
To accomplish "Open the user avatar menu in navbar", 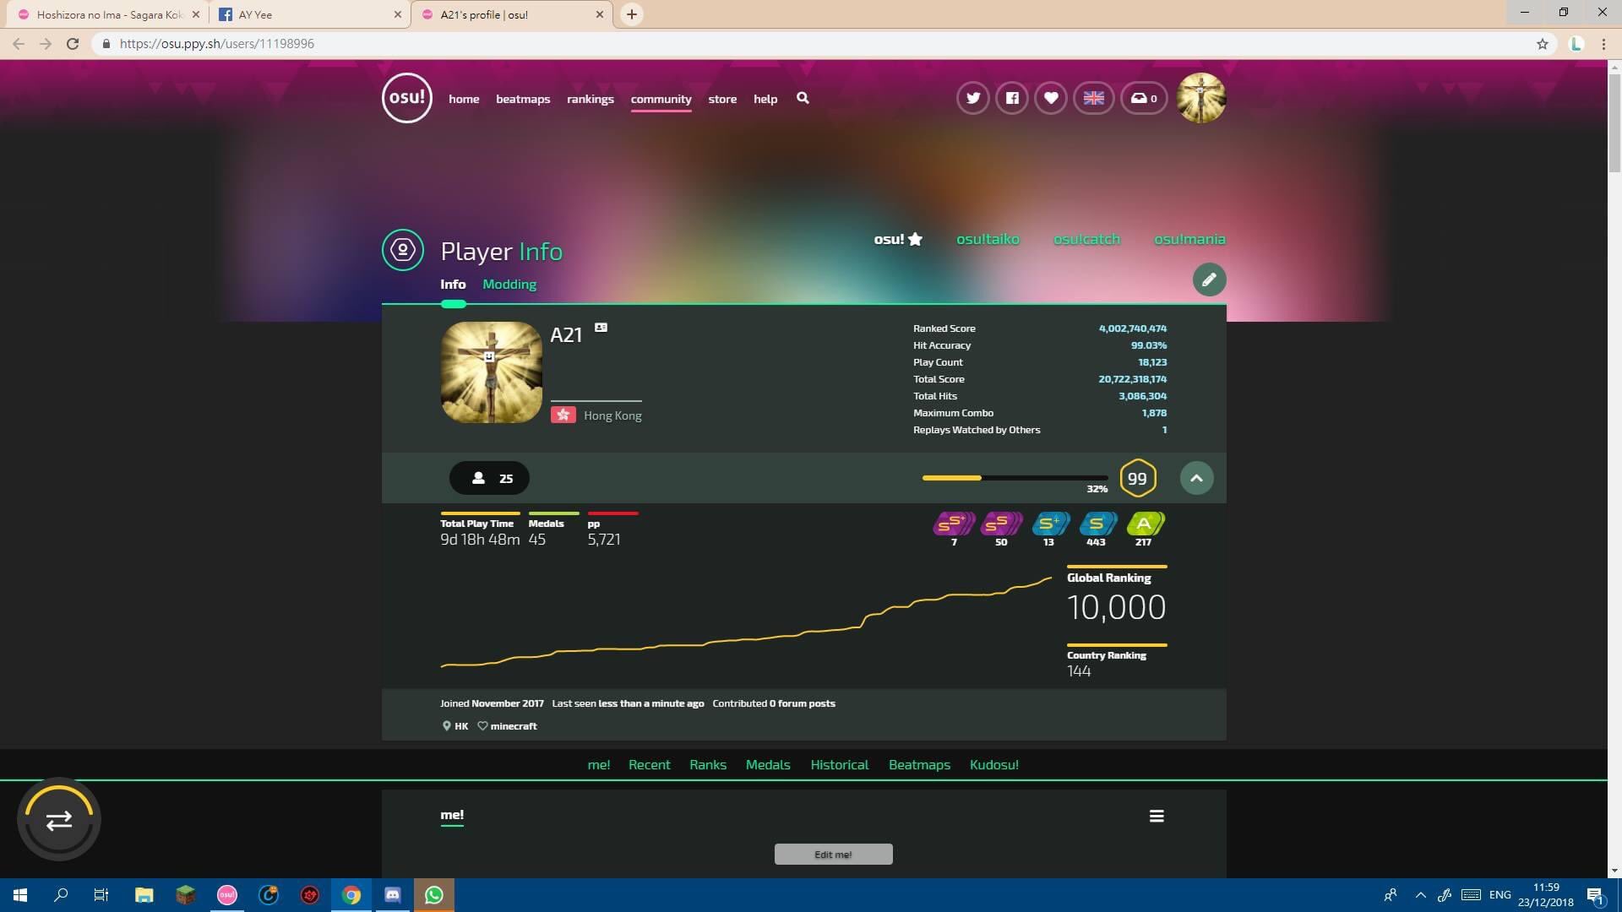I will pos(1200,98).
